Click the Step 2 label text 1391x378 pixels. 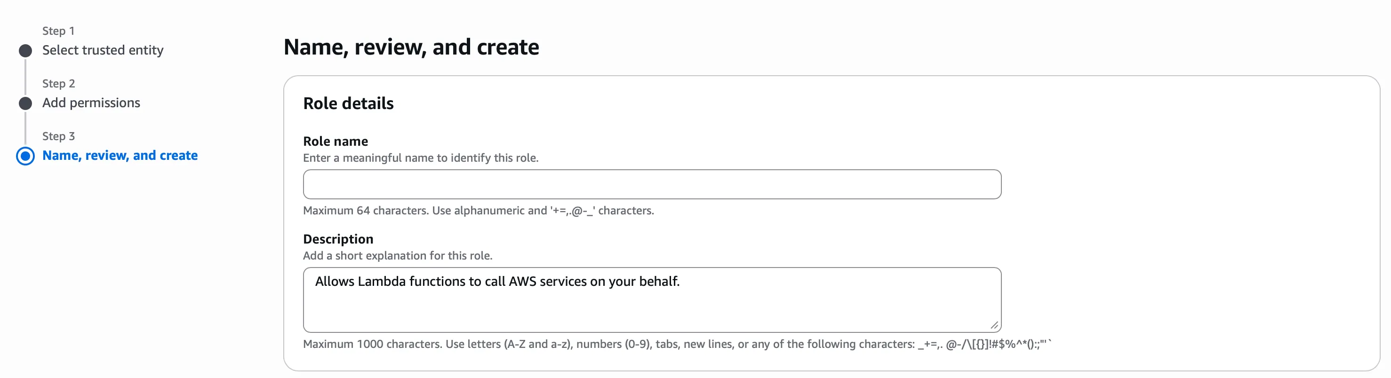58,84
